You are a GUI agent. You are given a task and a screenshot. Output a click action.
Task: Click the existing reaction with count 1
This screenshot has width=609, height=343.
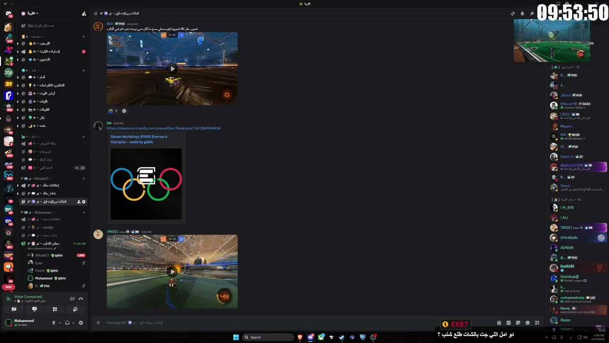(113, 111)
